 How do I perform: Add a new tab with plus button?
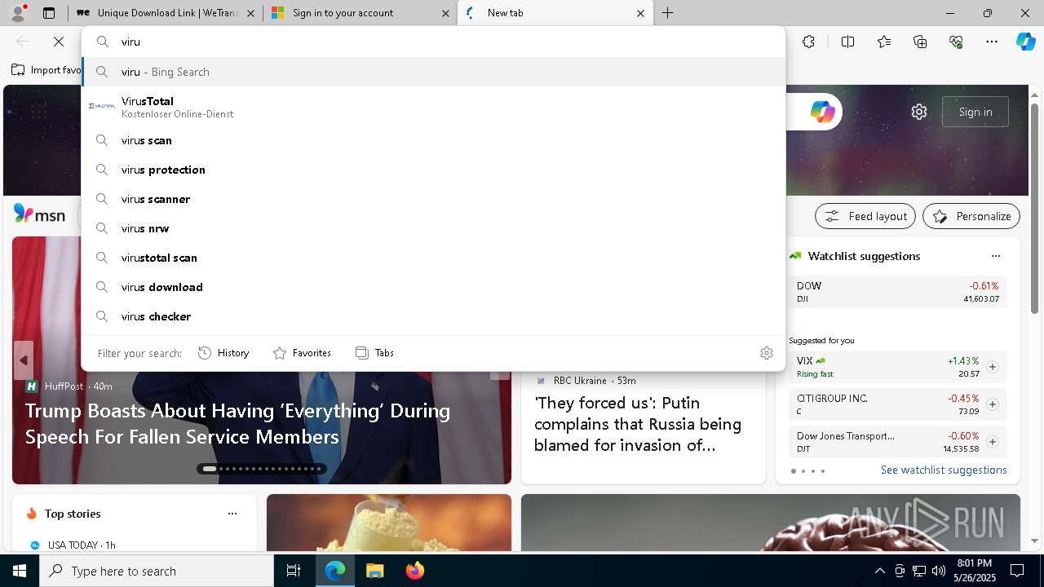click(x=667, y=13)
